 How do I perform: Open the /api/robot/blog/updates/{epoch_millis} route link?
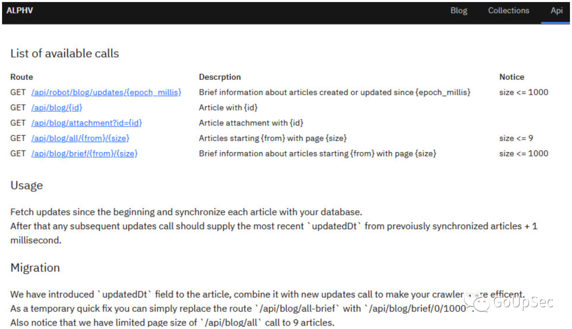[106, 92]
